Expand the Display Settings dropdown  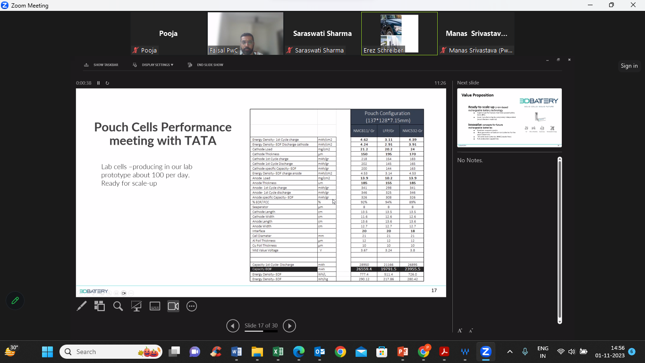pyautogui.click(x=153, y=65)
